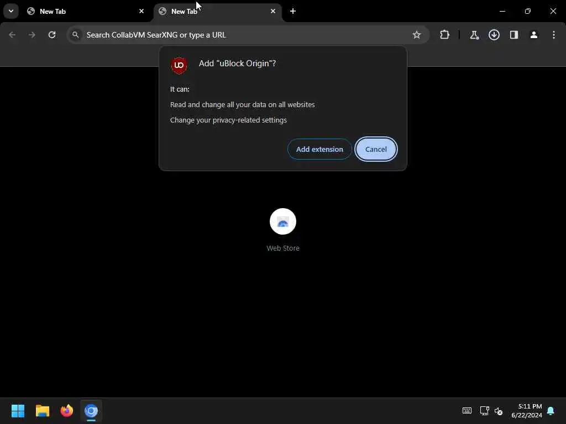Click the uBlock Origin shield icon
This screenshot has width=566, height=424.
(x=179, y=65)
